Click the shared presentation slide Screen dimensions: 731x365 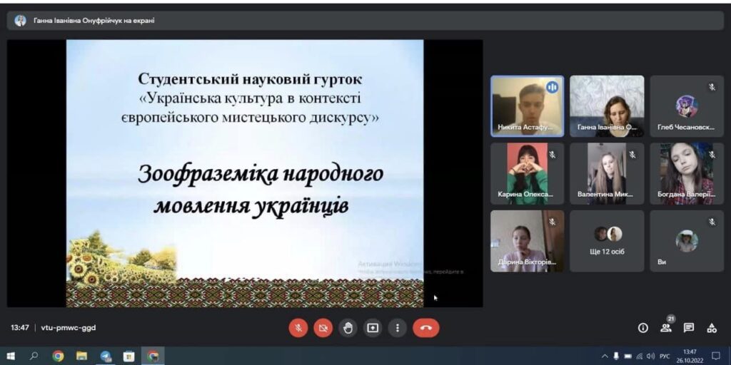[245, 173]
